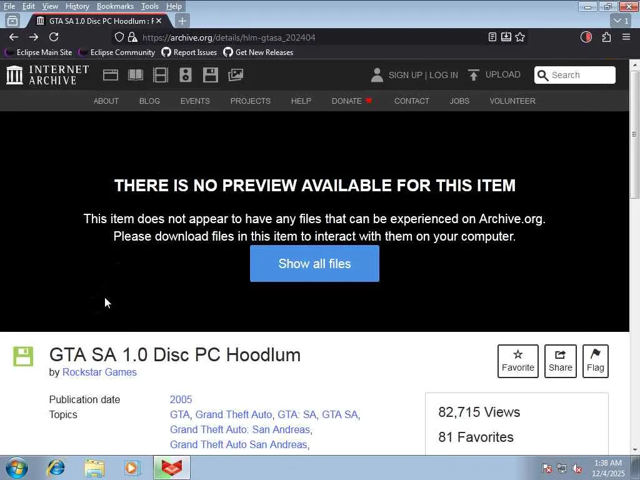640x480 pixels.
Task: Click the 2005 publication date link
Action: pos(181,399)
